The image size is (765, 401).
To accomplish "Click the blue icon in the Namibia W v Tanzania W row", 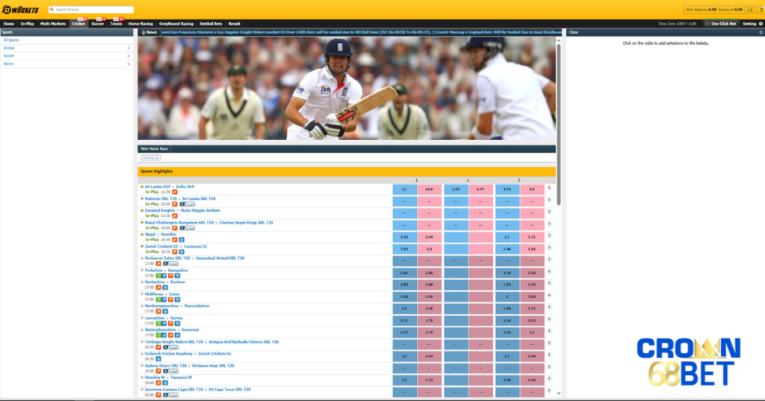I will (x=165, y=383).
